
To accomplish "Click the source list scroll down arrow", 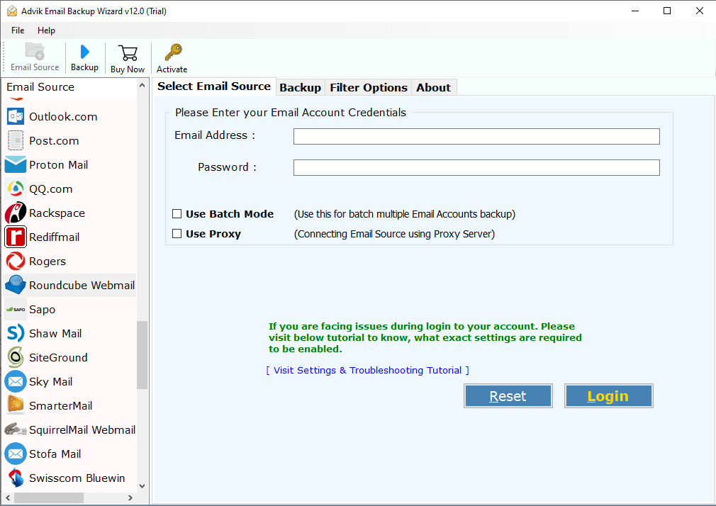I will tap(142, 486).
